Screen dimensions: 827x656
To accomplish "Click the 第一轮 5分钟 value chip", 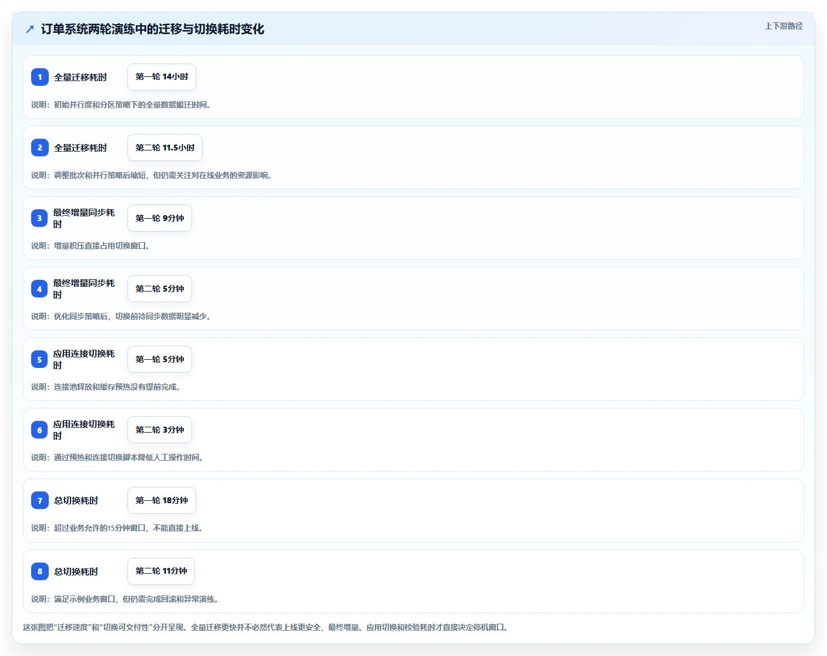I will (160, 359).
